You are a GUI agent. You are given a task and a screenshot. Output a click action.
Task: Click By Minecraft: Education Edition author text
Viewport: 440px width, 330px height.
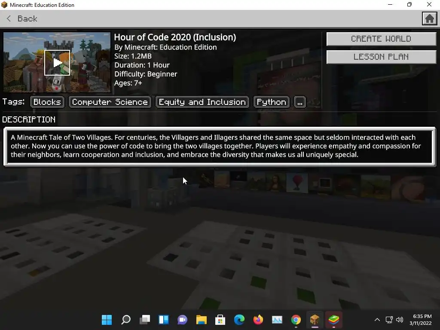point(165,47)
